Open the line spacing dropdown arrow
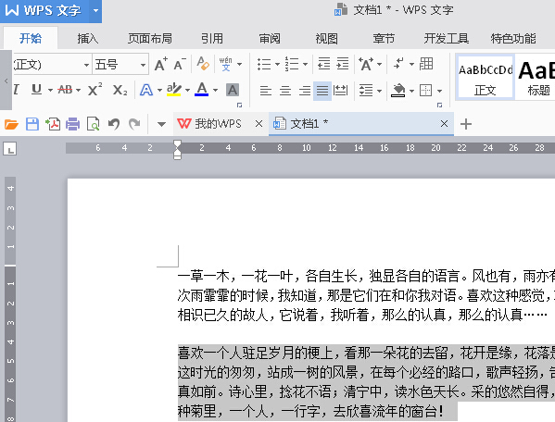The image size is (555, 422). (x=380, y=91)
